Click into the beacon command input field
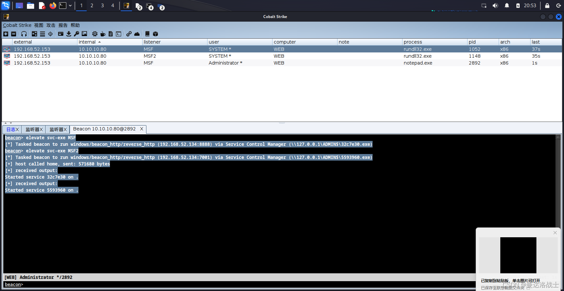Screen dimensions: 564x291 (x=249, y=284)
